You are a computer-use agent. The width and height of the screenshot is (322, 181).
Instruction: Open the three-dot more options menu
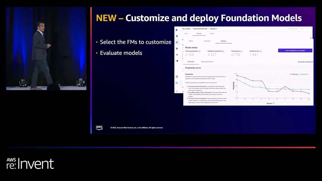tap(307, 29)
